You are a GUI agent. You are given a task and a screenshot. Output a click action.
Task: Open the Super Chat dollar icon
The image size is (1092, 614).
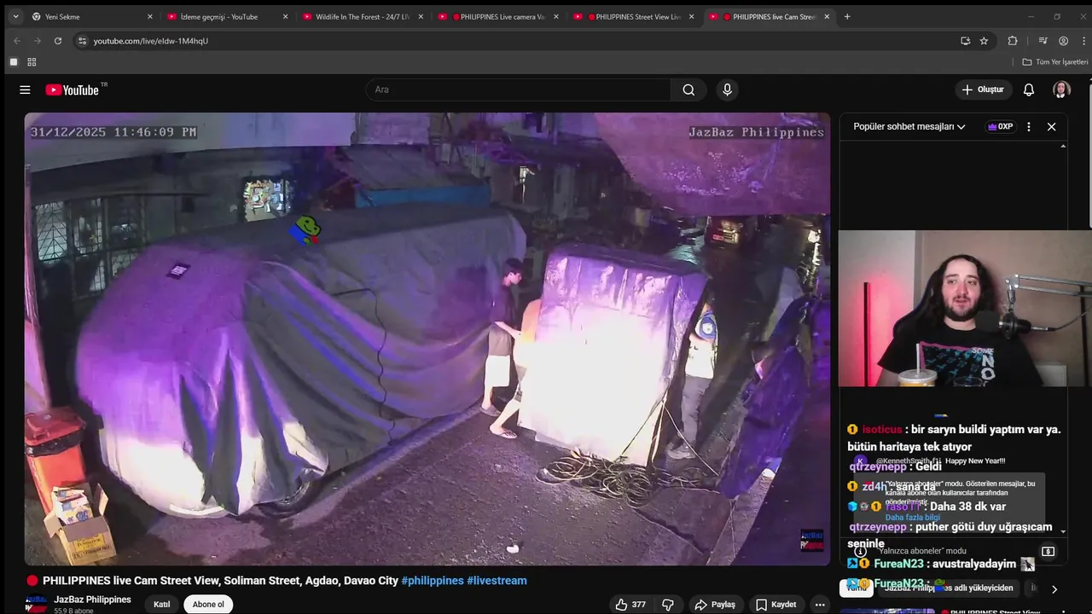coord(1048,551)
